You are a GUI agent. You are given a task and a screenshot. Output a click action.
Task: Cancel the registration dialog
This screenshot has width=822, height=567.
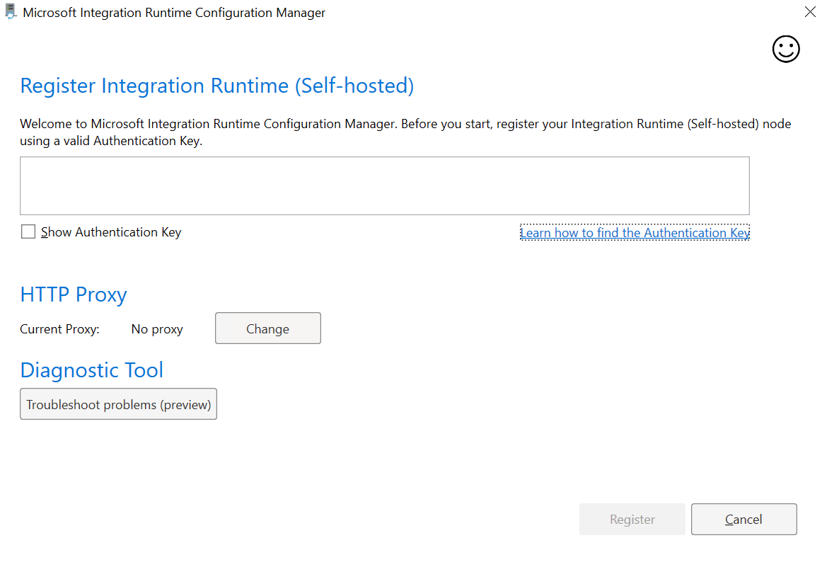click(x=744, y=520)
